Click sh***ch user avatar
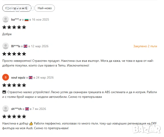The image size is (164, 137). point(5,109)
